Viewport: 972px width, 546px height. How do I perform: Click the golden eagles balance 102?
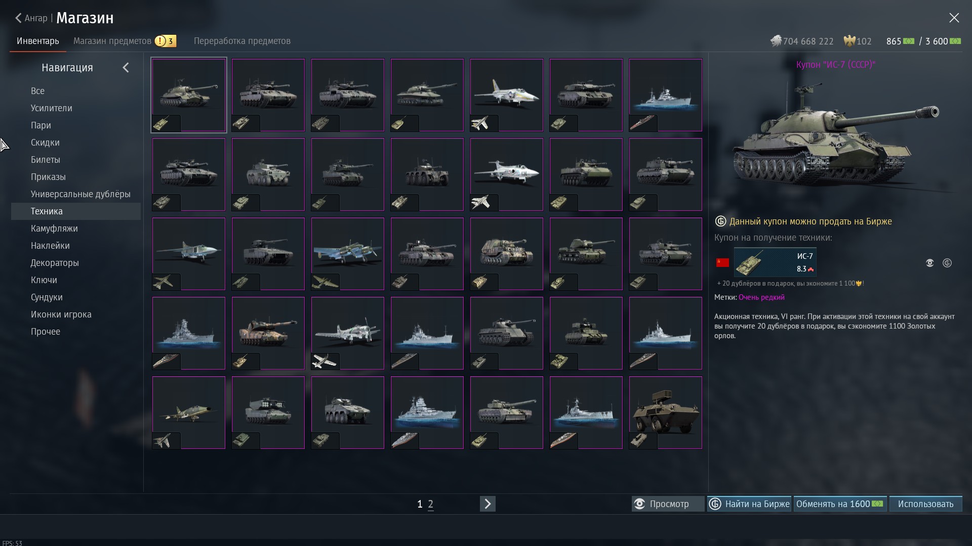point(858,41)
